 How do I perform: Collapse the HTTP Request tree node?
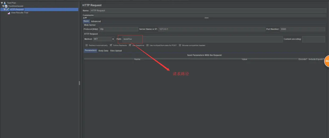click(5, 9)
